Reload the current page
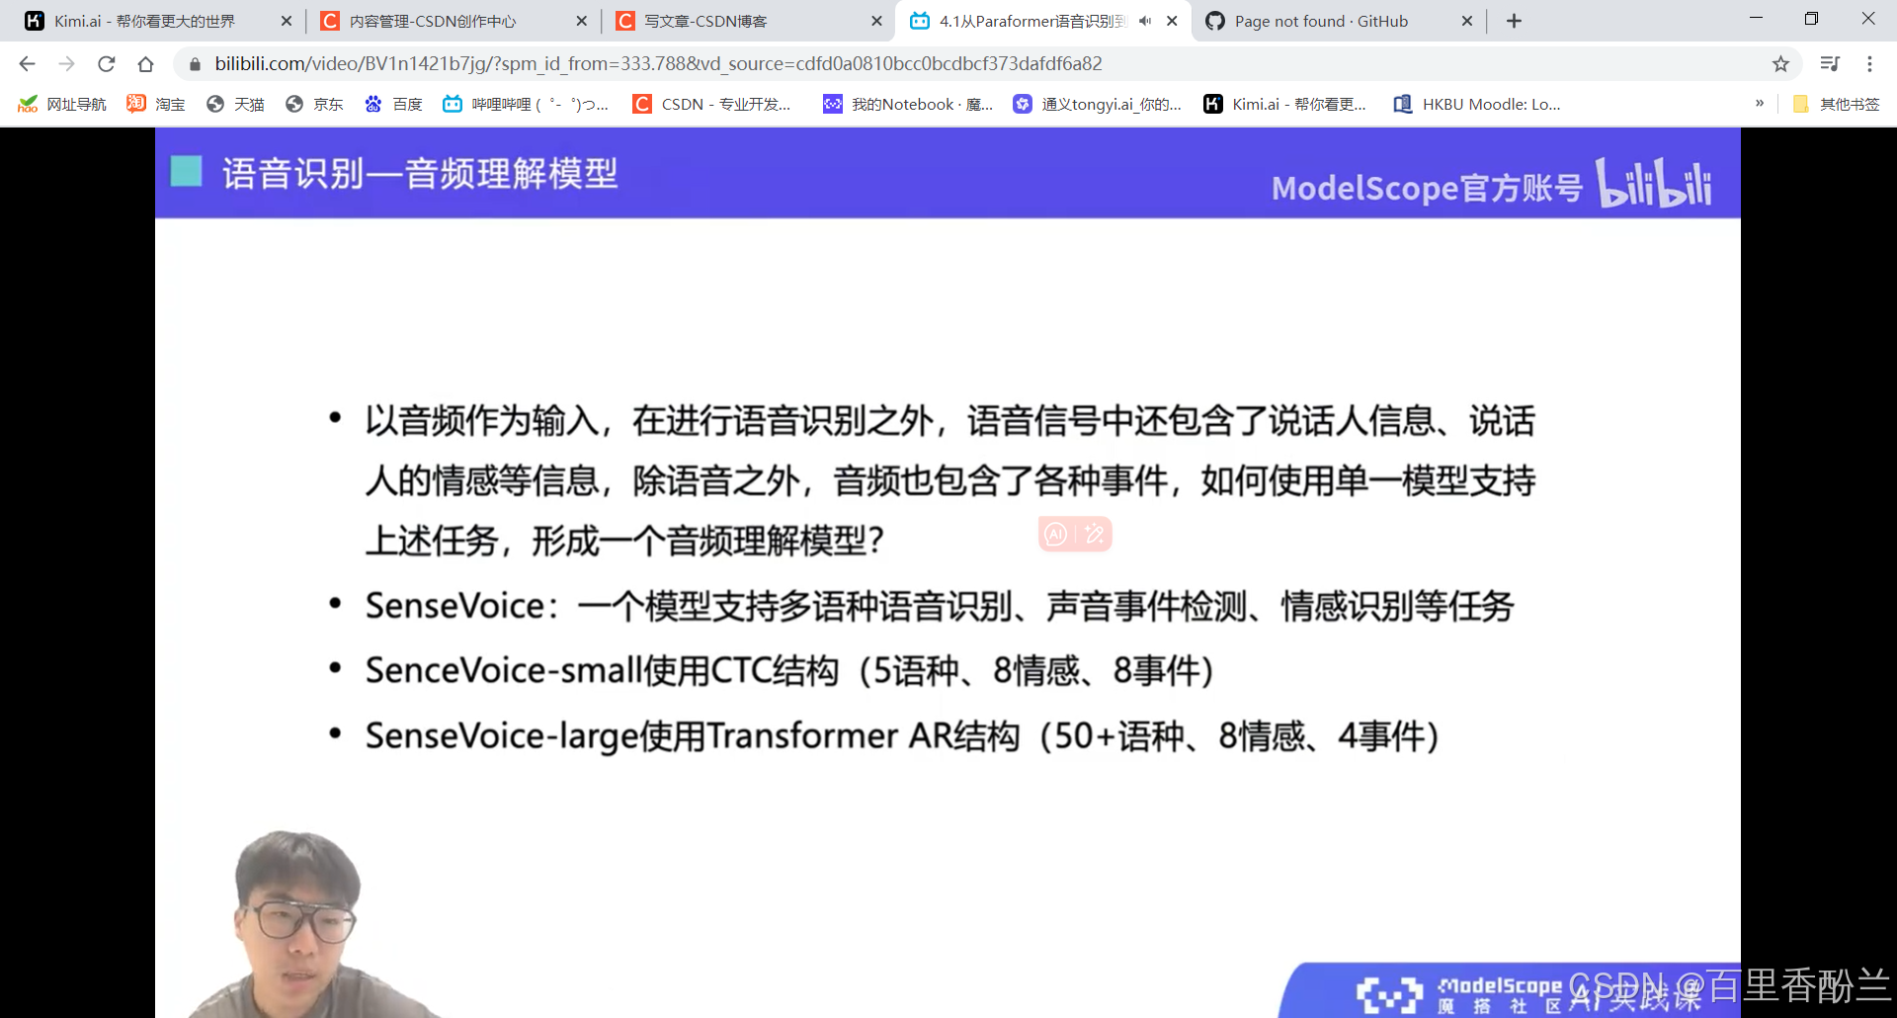 106,64
